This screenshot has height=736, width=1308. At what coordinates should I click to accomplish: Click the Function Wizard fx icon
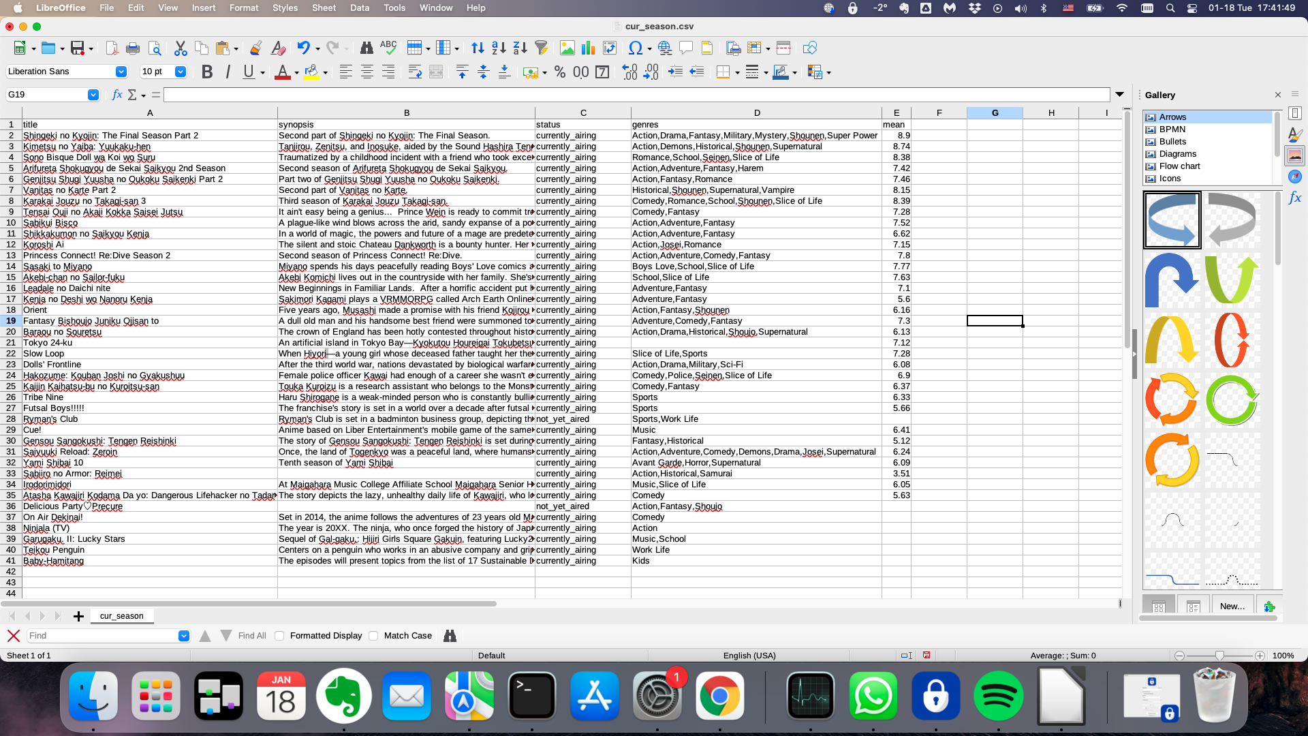[117, 95]
